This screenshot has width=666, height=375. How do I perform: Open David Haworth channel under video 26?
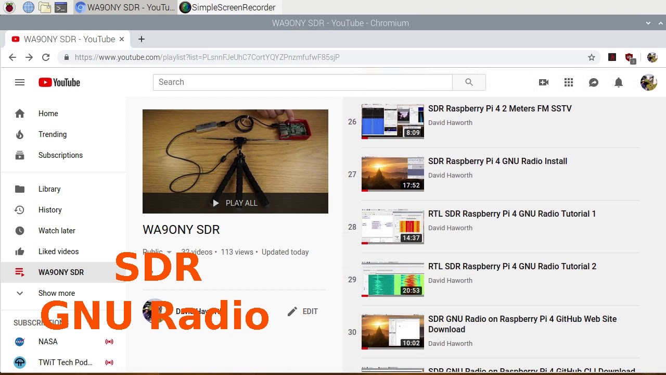click(450, 123)
